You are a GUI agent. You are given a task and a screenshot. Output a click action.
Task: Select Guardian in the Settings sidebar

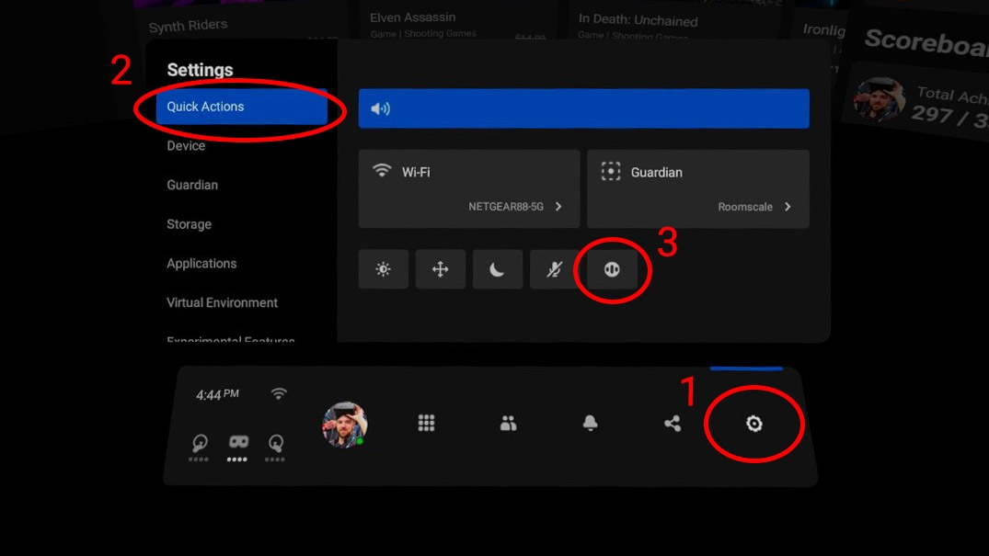pos(192,185)
